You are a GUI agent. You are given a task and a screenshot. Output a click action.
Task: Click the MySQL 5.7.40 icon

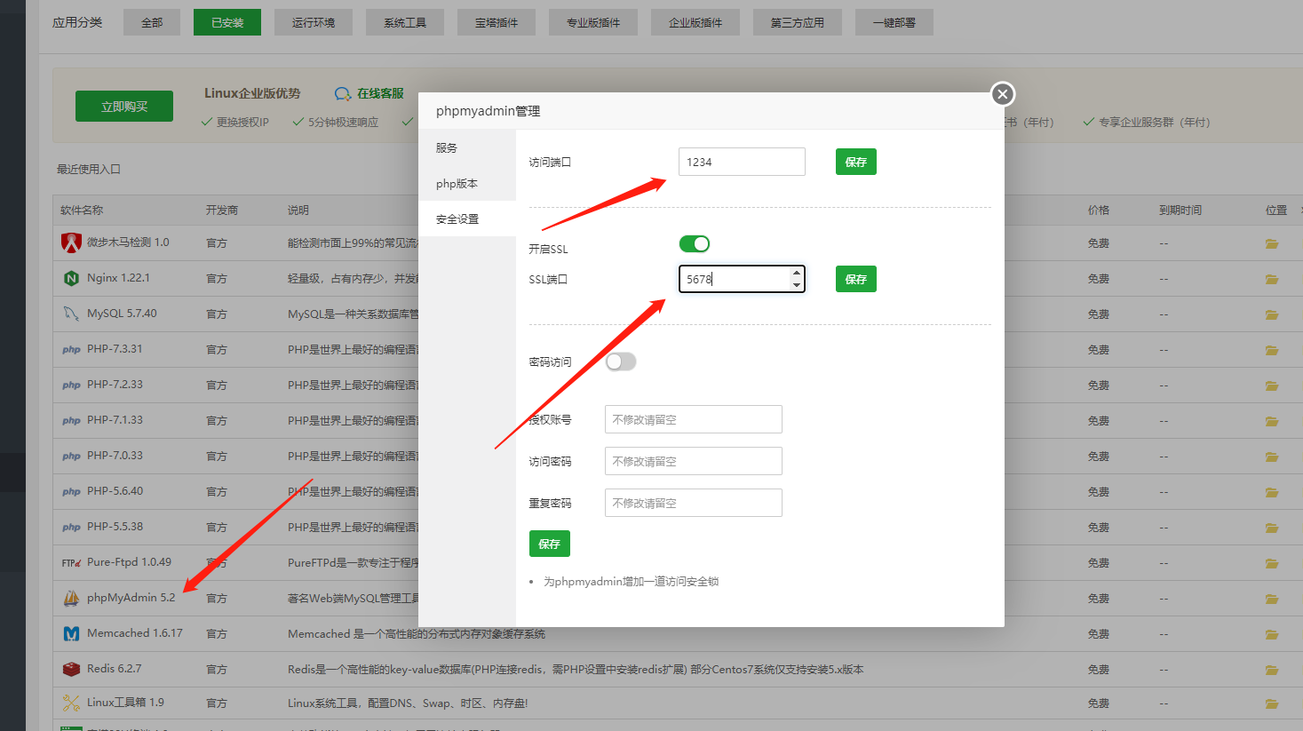pyautogui.click(x=71, y=314)
